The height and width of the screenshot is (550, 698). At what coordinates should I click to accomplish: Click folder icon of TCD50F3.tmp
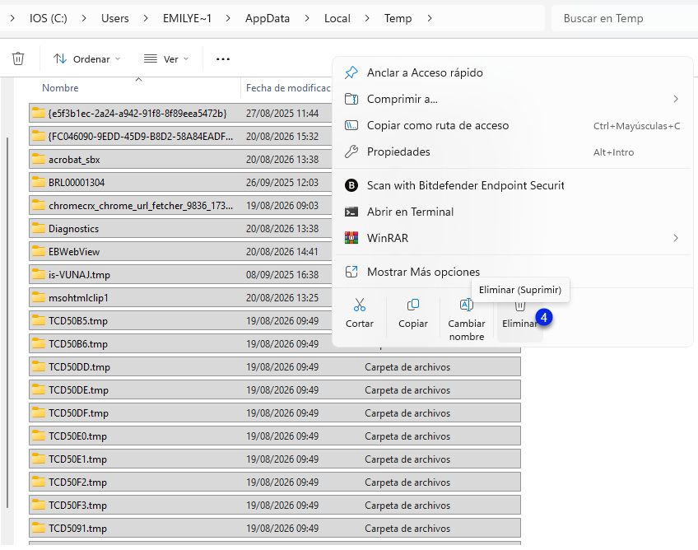39,505
